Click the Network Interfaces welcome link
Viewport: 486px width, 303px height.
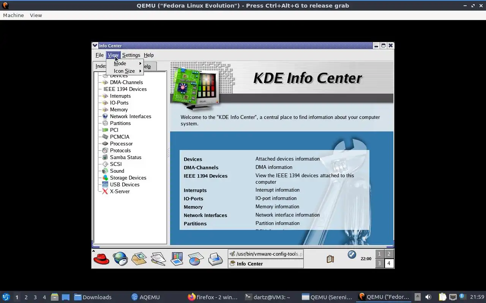pos(205,215)
